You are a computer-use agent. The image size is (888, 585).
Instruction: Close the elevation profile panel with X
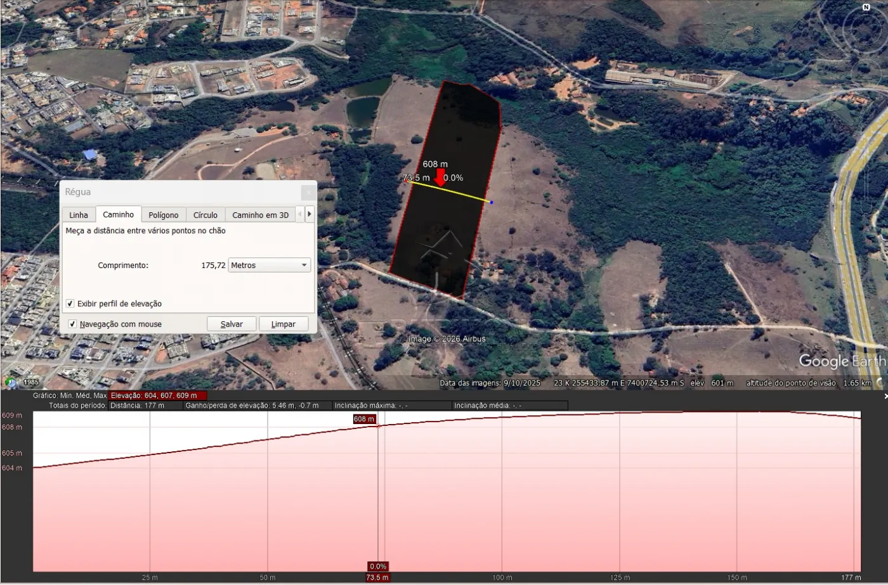(x=885, y=396)
